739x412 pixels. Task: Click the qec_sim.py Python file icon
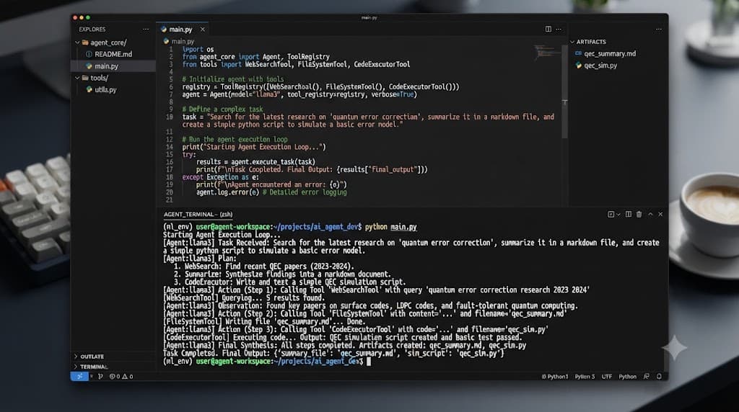pos(578,66)
